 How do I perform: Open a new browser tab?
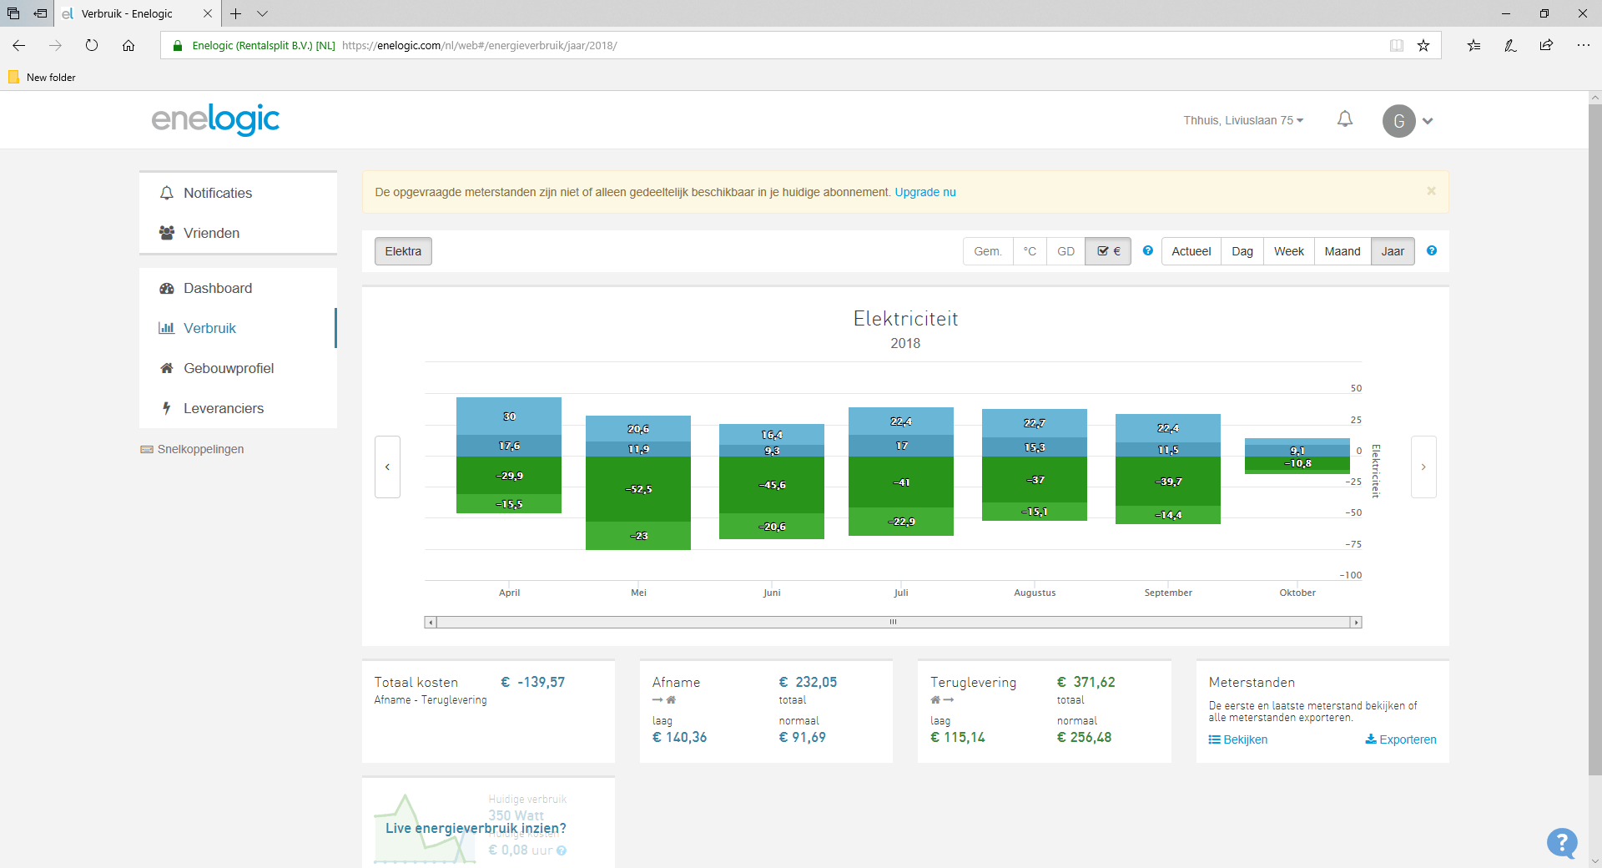click(236, 13)
